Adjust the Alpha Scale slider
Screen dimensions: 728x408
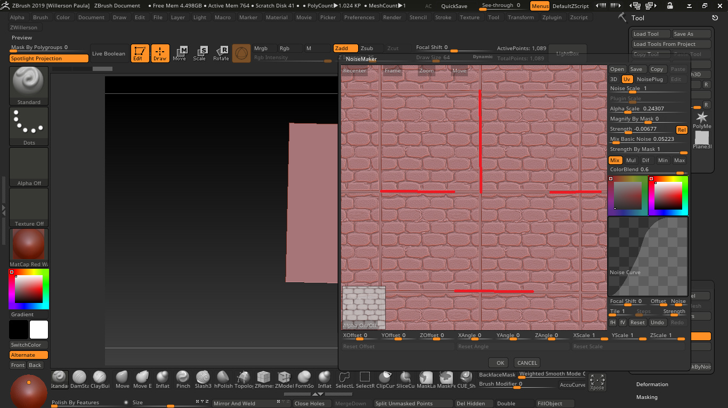pyautogui.click(x=649, y=109)
